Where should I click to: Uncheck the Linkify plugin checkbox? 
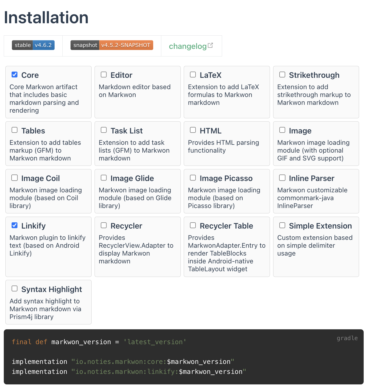15,225
